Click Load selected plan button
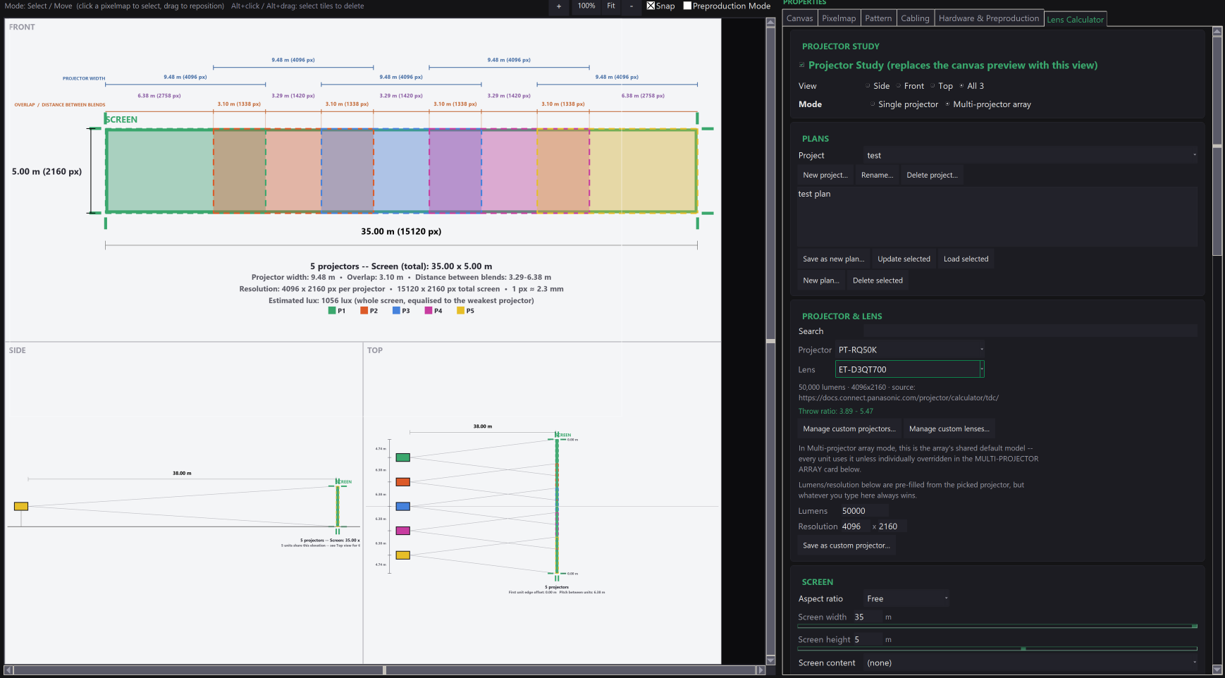1225x678 pixels. pyautogui.click(x=966, y=259)
